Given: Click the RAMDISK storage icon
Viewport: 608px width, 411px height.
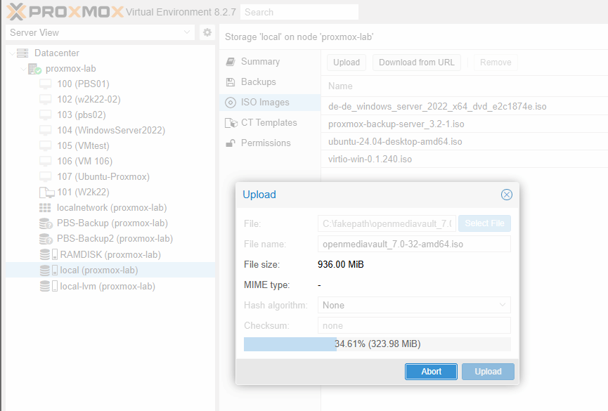Looking at the screenshot, I should 46,254.
